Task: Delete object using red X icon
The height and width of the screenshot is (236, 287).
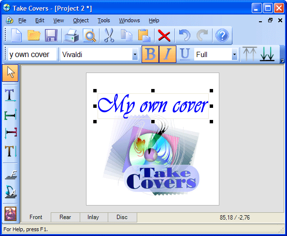Action: pos(164,35)
